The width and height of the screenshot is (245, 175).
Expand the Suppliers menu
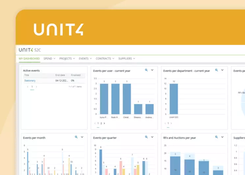(126, 58)
